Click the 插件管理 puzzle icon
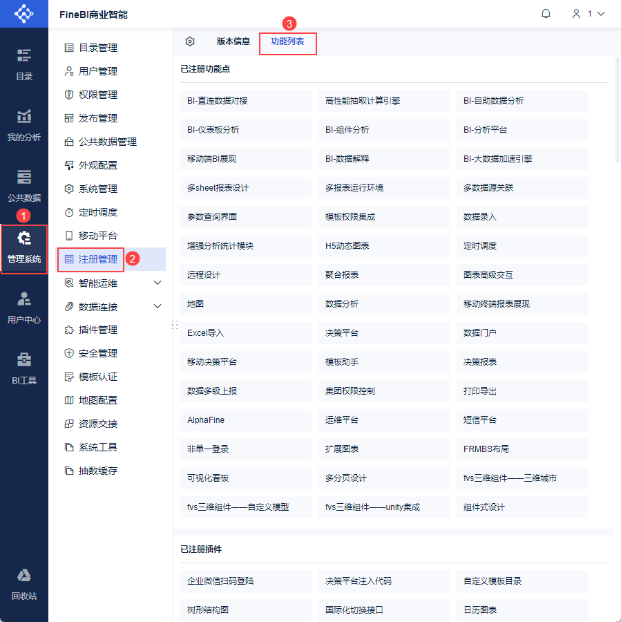The image size is (621, 622). (x=69, y=330)
